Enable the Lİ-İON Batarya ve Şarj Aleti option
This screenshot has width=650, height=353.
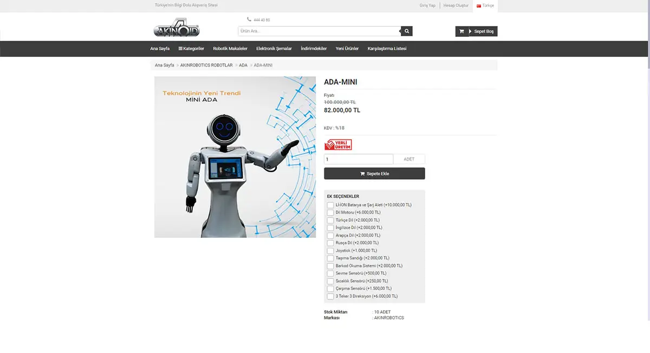click(330, 205)
